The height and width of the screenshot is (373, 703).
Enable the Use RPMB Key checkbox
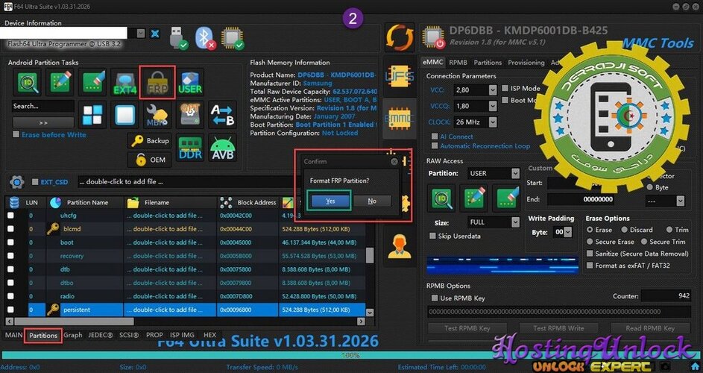(435, 298)
